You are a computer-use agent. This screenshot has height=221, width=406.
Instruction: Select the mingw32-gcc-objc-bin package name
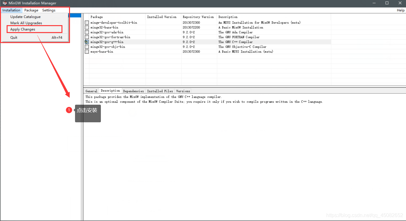coord(108,47)
